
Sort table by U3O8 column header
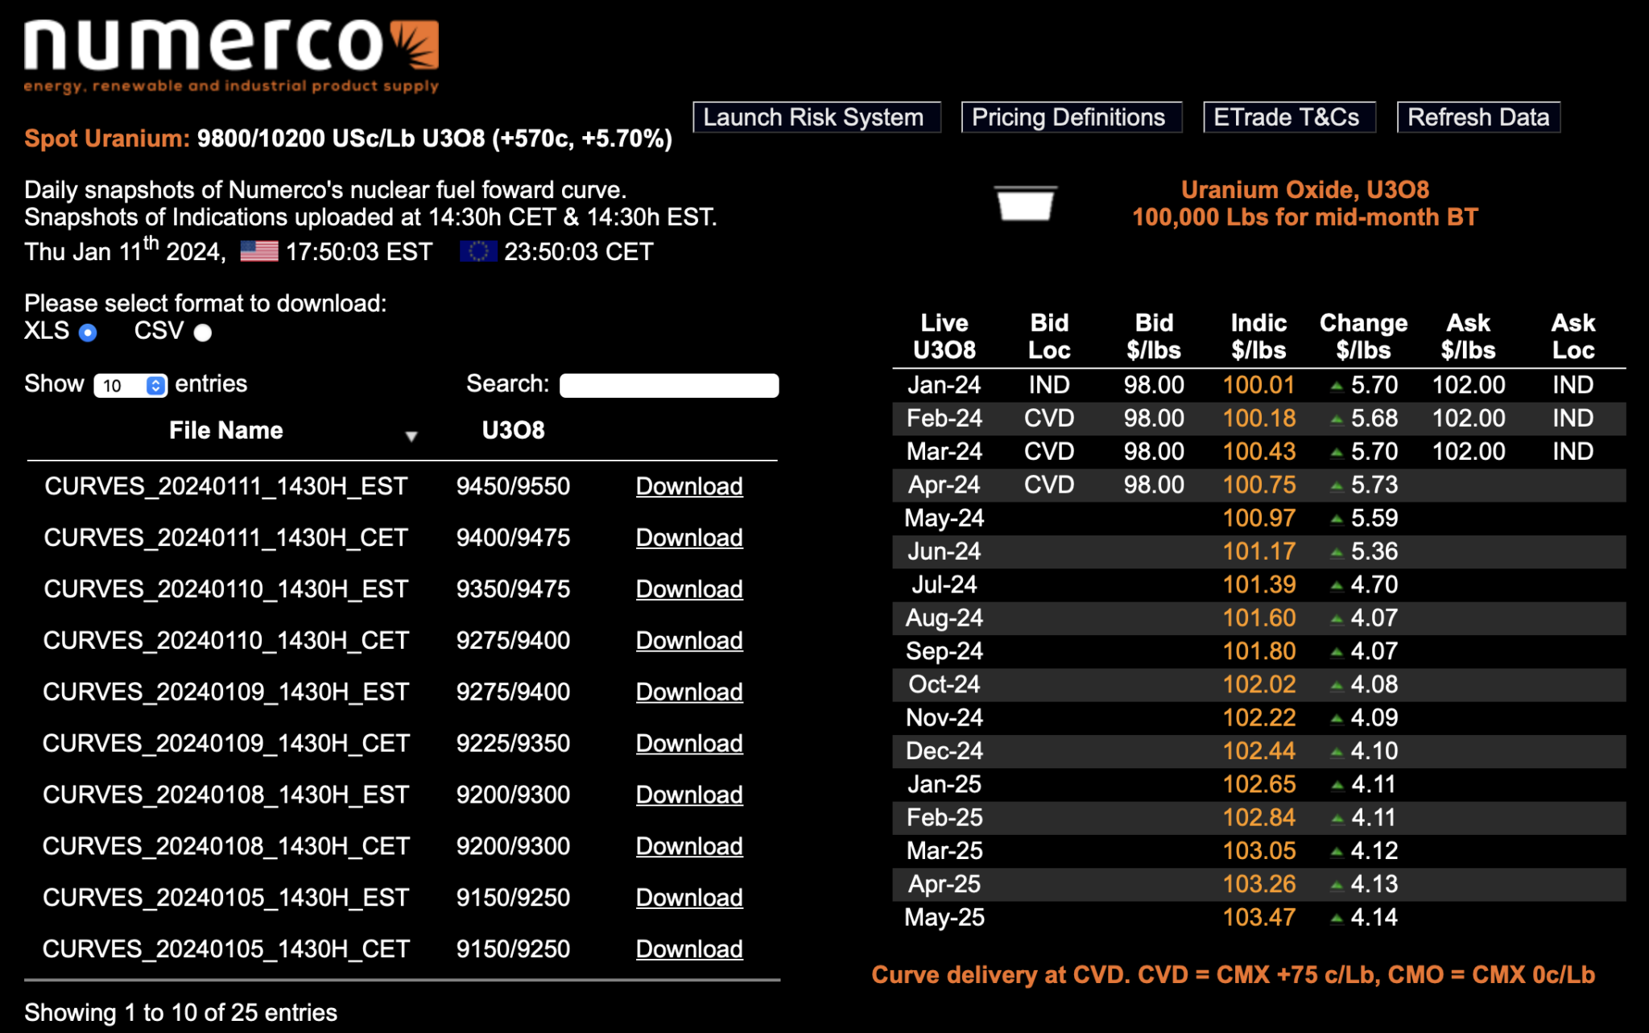[513, 431]
